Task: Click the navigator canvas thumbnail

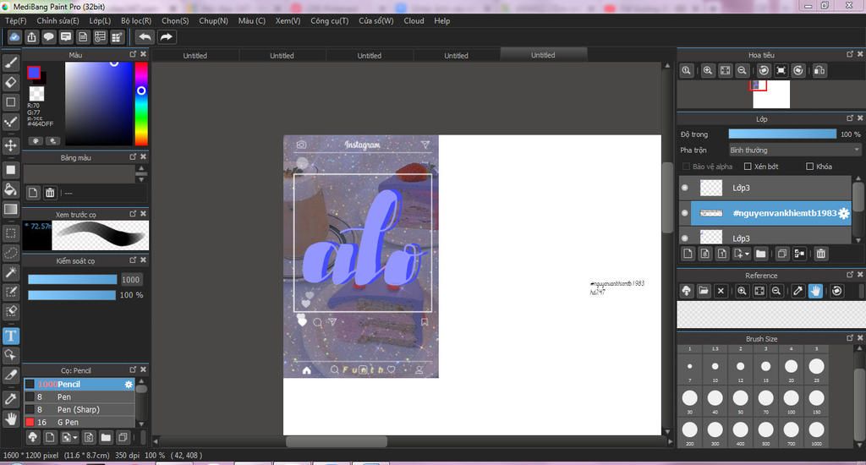Action: [771, 94]
